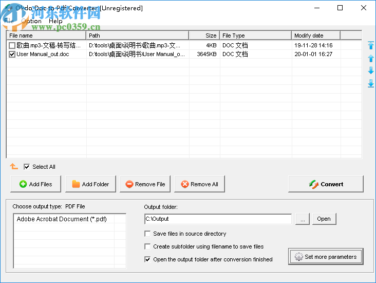
Task: Disable Open the output folder after conversion
Action: [147, 259]
